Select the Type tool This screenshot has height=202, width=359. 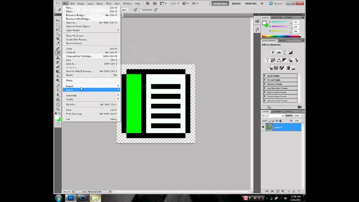[58, 90]
